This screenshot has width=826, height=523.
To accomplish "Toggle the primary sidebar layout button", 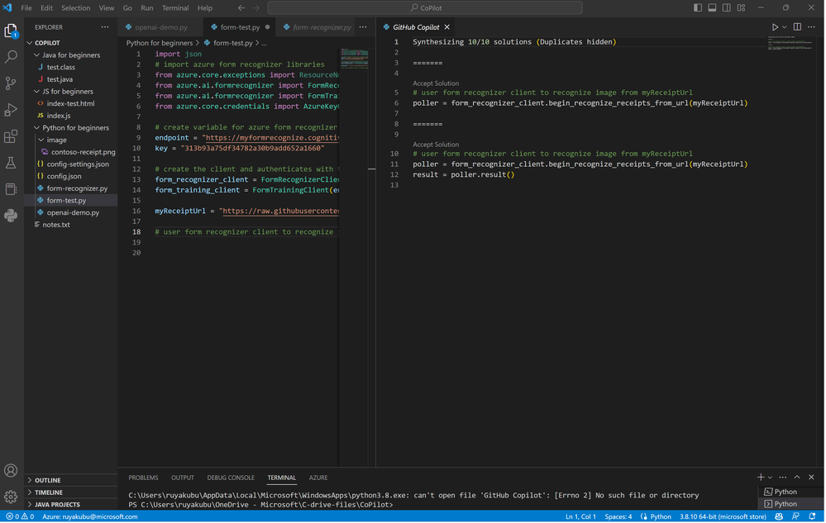I will point(698,7).
